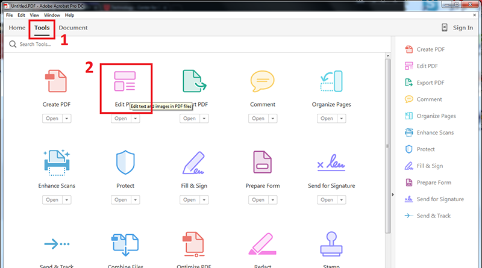Expand dropdown arrow next to Fill & Sign Open
This screenshot has height=268, width=482.
tap(204, 200)
